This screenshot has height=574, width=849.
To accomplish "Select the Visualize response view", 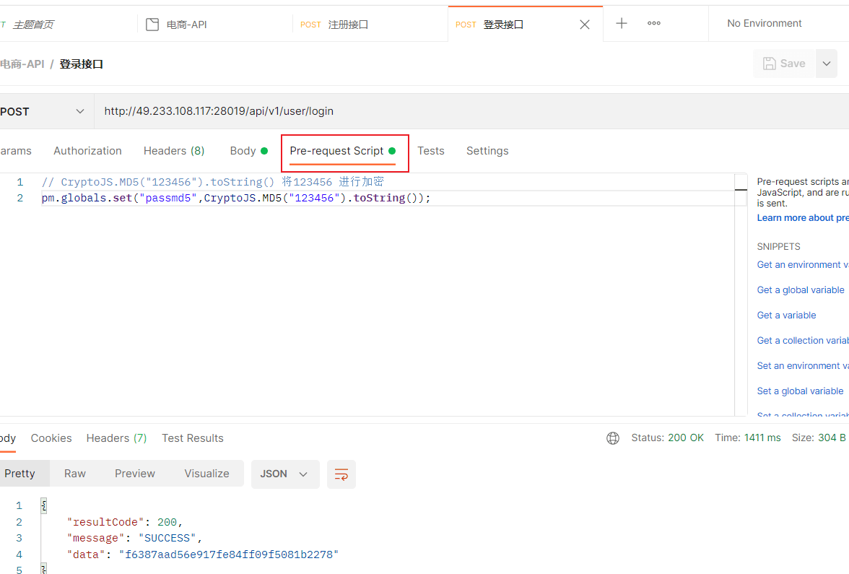I will pos(206,474).
